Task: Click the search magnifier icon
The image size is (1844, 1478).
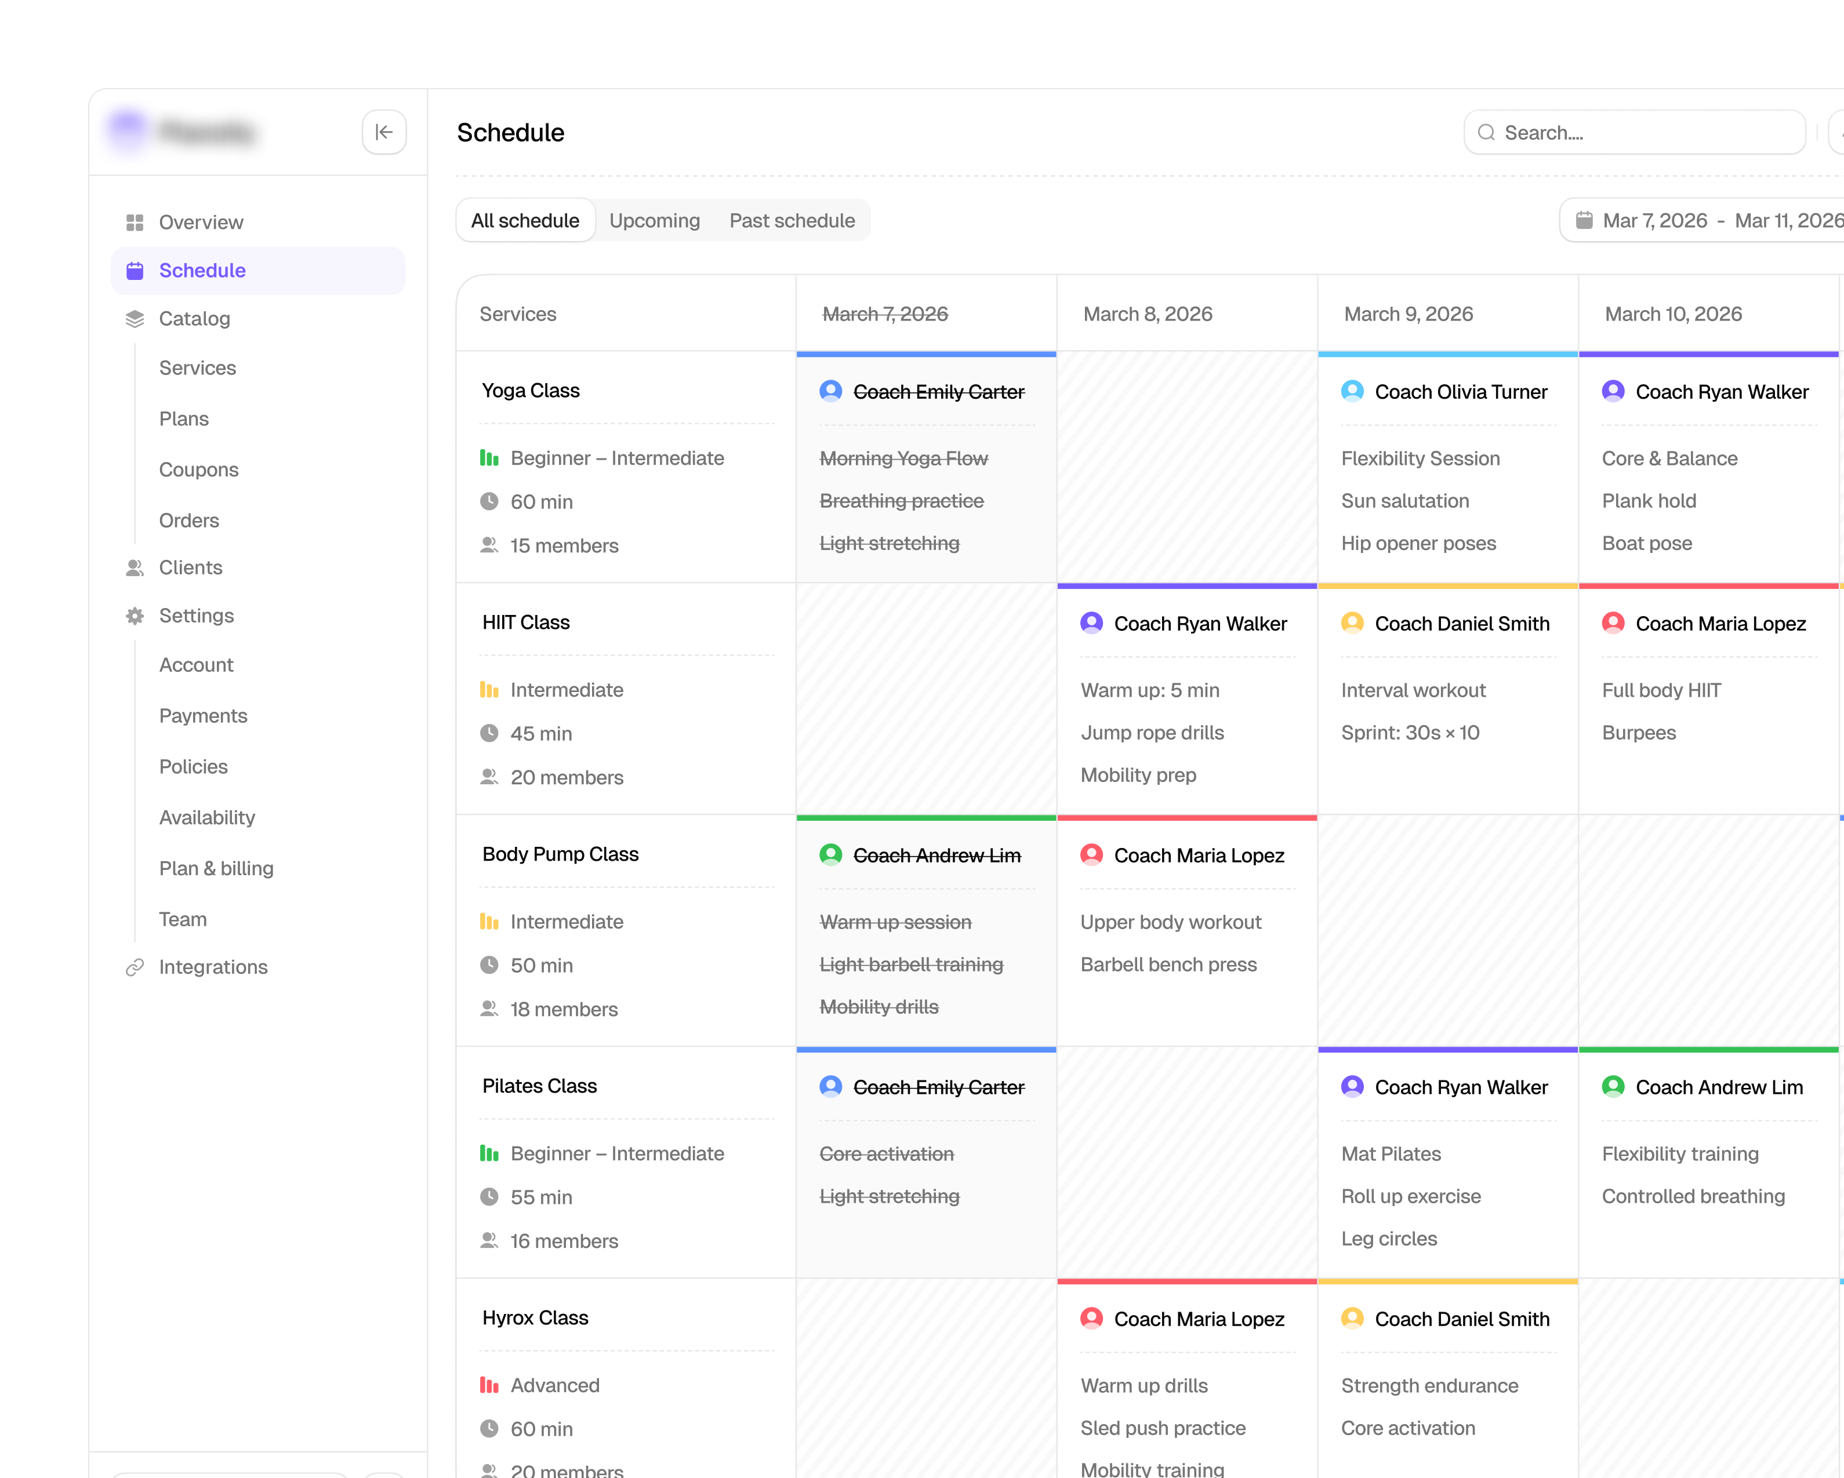Action: tap(1486, 133)
